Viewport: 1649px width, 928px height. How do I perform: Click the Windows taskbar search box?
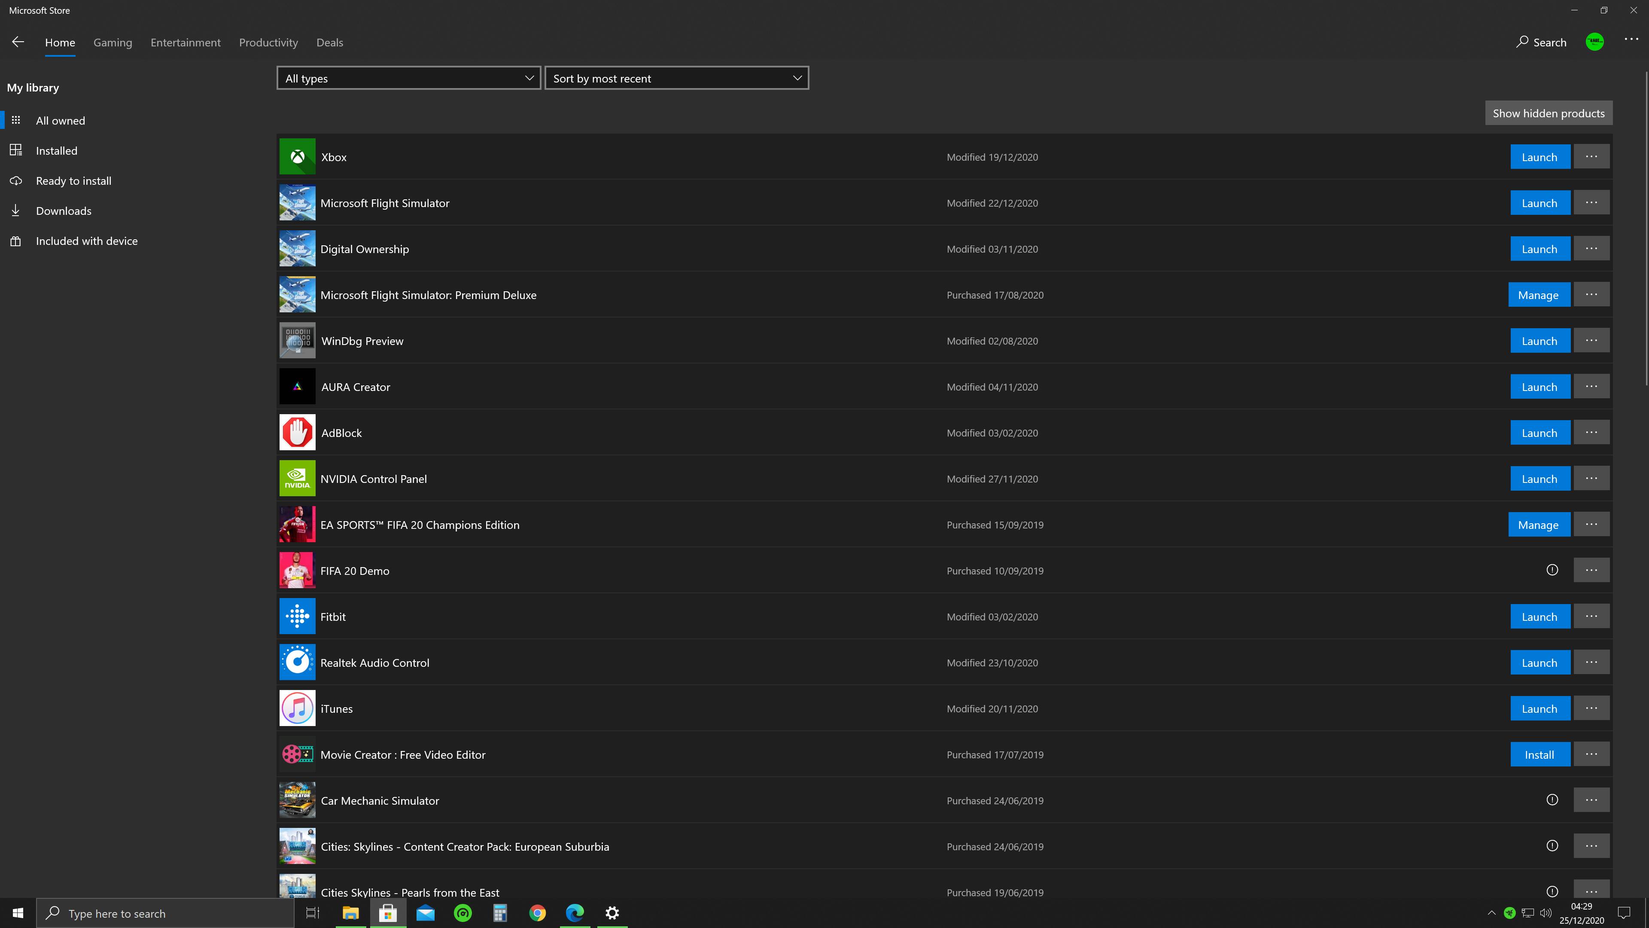coord(165,913)
